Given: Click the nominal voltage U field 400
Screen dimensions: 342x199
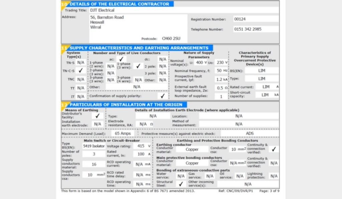Looking at the screenshot, I should coord(201,62).
